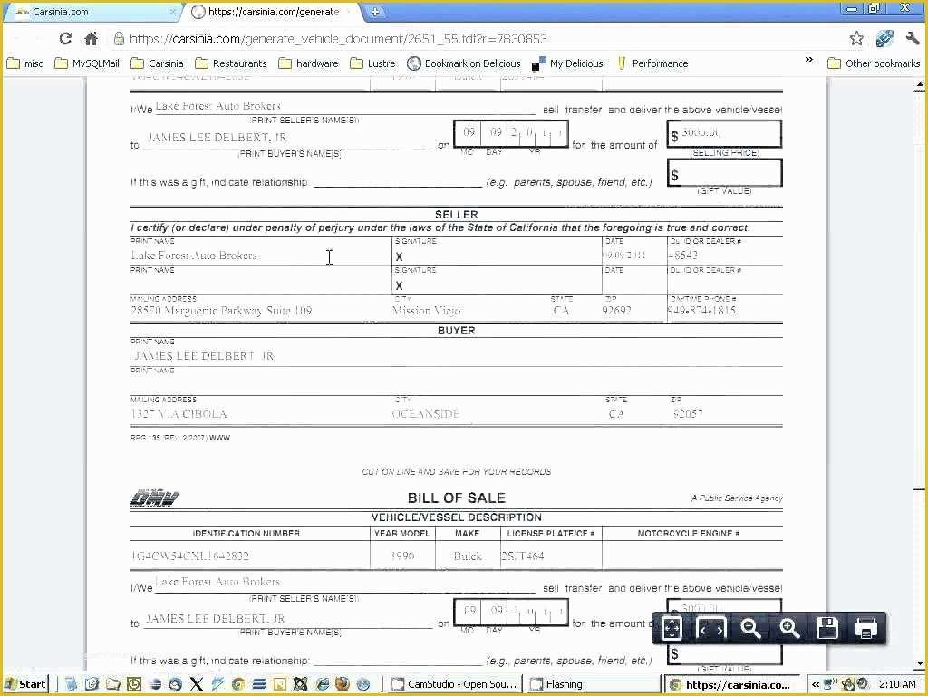Viewport: 928px width, 696px height.
Task: Click the extension icon beside the star
Action: pyautogui.click(x=884, y=39)
